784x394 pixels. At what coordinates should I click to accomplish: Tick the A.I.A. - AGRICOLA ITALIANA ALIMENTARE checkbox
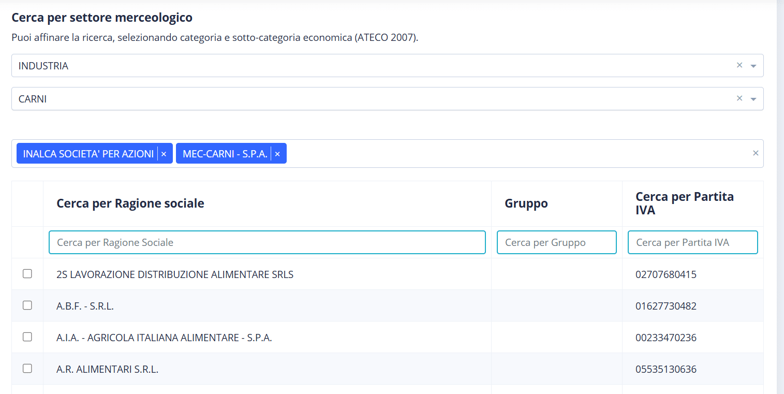27,337
